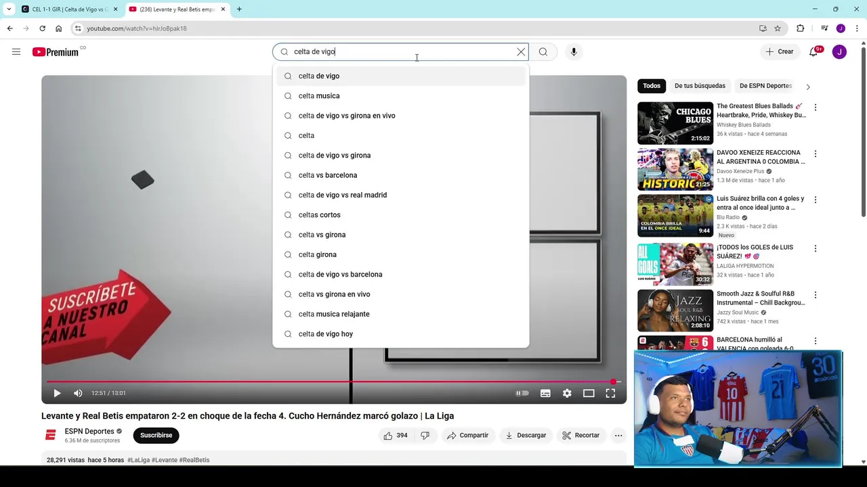This screenshot has width=867, height=487.
Task: Open more actions below the video
Action: click(x=618, y=436)
